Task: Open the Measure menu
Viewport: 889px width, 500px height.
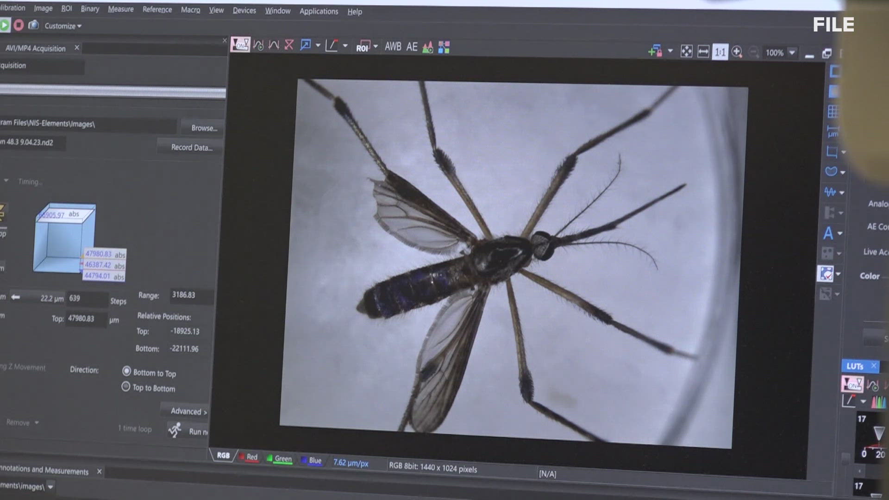Action: click(x=120, y=9)
